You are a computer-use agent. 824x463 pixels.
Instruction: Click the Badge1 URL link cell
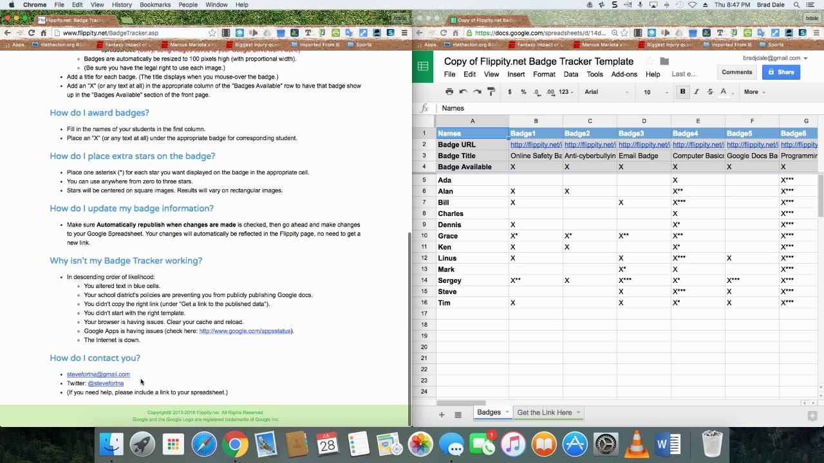point(536,145)
